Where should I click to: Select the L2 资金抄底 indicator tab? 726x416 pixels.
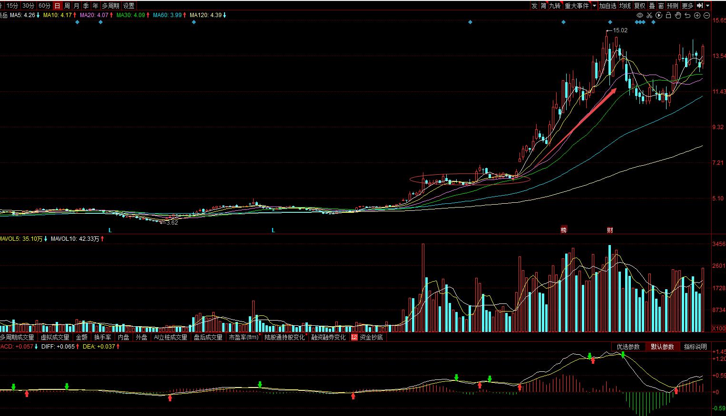367,337
